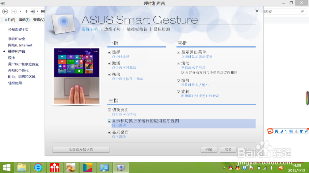Show hidden tray icons arrow

(x=224, y=168)
